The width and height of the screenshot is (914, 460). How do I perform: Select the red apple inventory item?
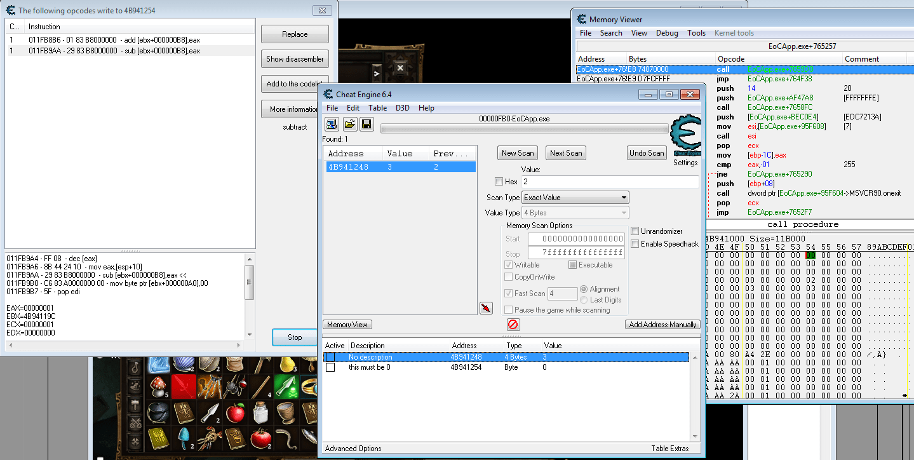pyautogui.click(x=236, y=413)
